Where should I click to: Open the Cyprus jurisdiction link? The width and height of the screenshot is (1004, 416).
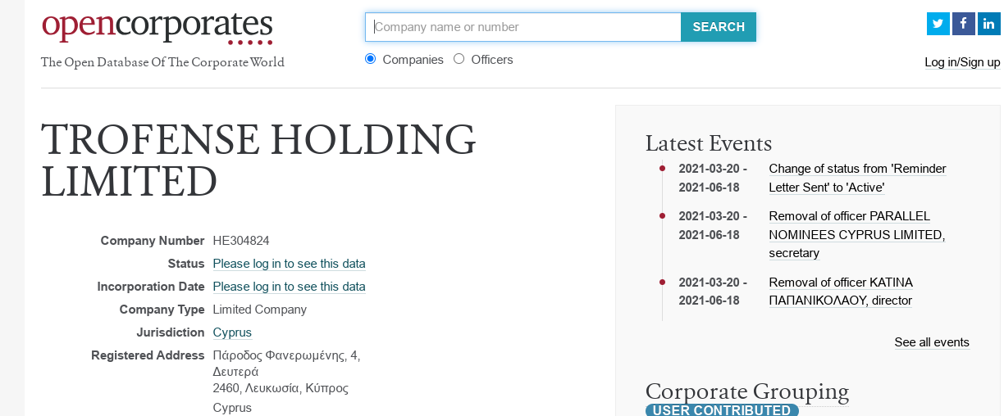point(232,332)
